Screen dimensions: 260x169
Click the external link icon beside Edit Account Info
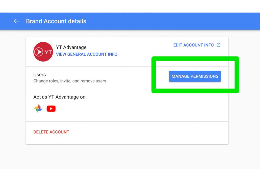(219, 45)
